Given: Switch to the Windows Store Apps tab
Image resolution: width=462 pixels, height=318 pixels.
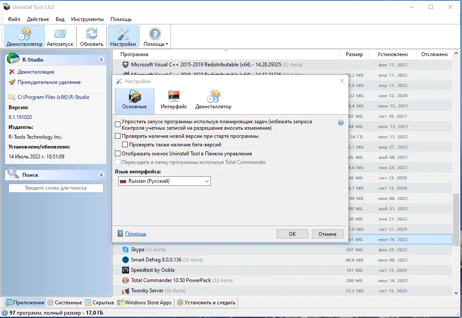Looking at the screenshot, I should click(144, 303).
